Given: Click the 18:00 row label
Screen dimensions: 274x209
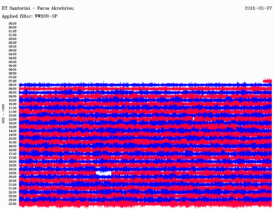Looking at the screenshot, I should pyautogui.click(x=13, y=162).
